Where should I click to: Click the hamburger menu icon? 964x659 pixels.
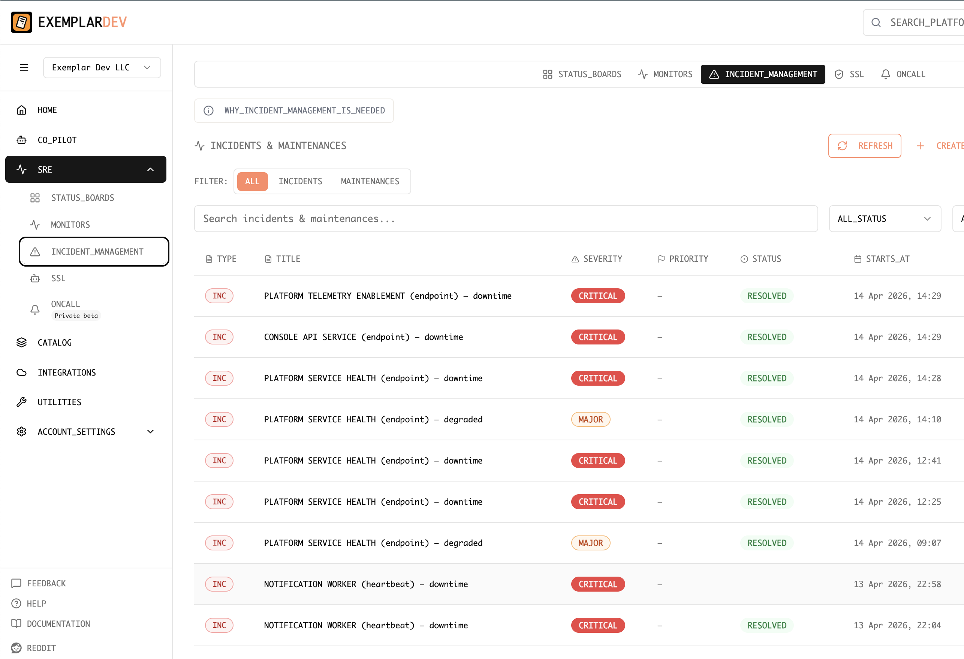24,67
